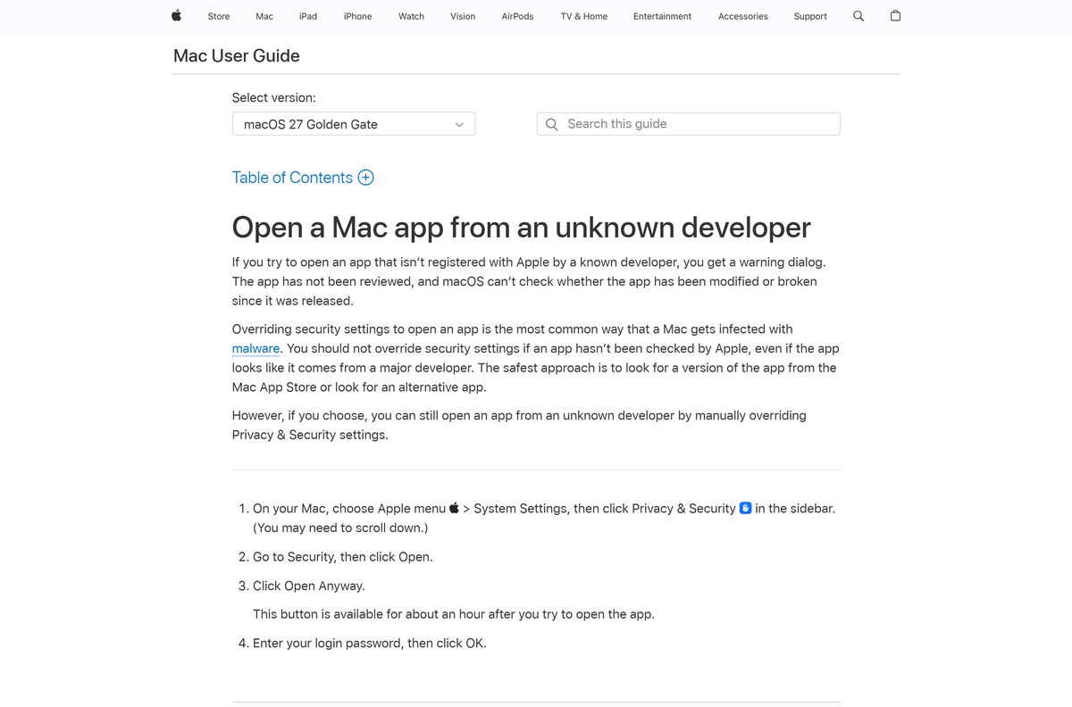The image size is (1072, 707).
Task: Open the AirPods menu item
Action: tap(517, 16)
